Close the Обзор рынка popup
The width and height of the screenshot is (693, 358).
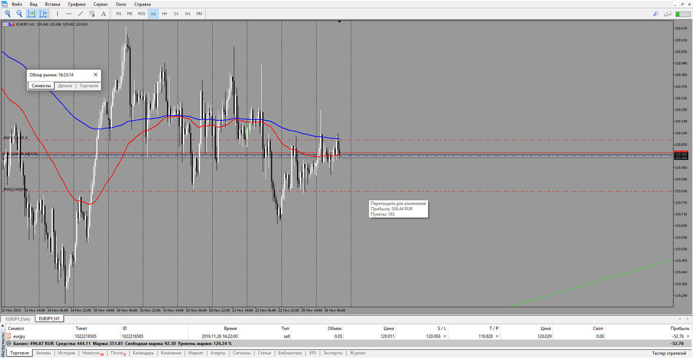click(x=96, y=75)
